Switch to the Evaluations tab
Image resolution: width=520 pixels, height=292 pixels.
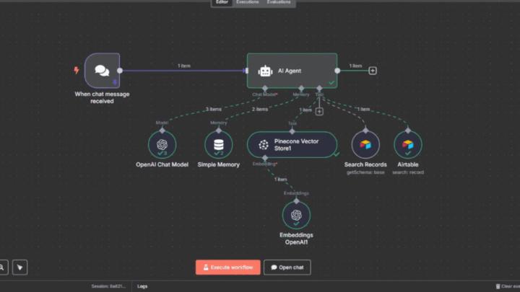[279, 2]
